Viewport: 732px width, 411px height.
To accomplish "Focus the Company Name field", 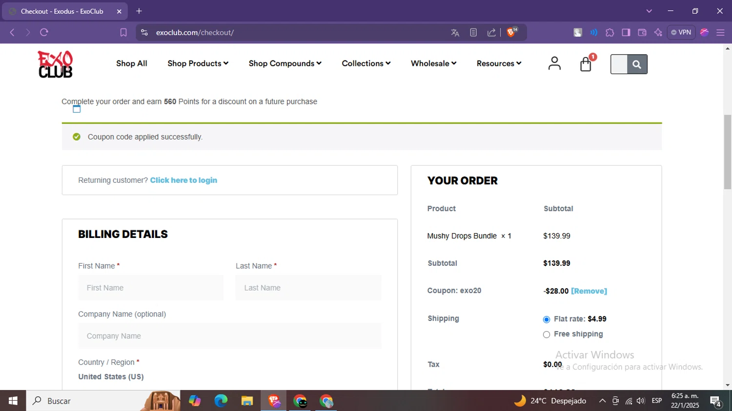I will tap(230, 336).
